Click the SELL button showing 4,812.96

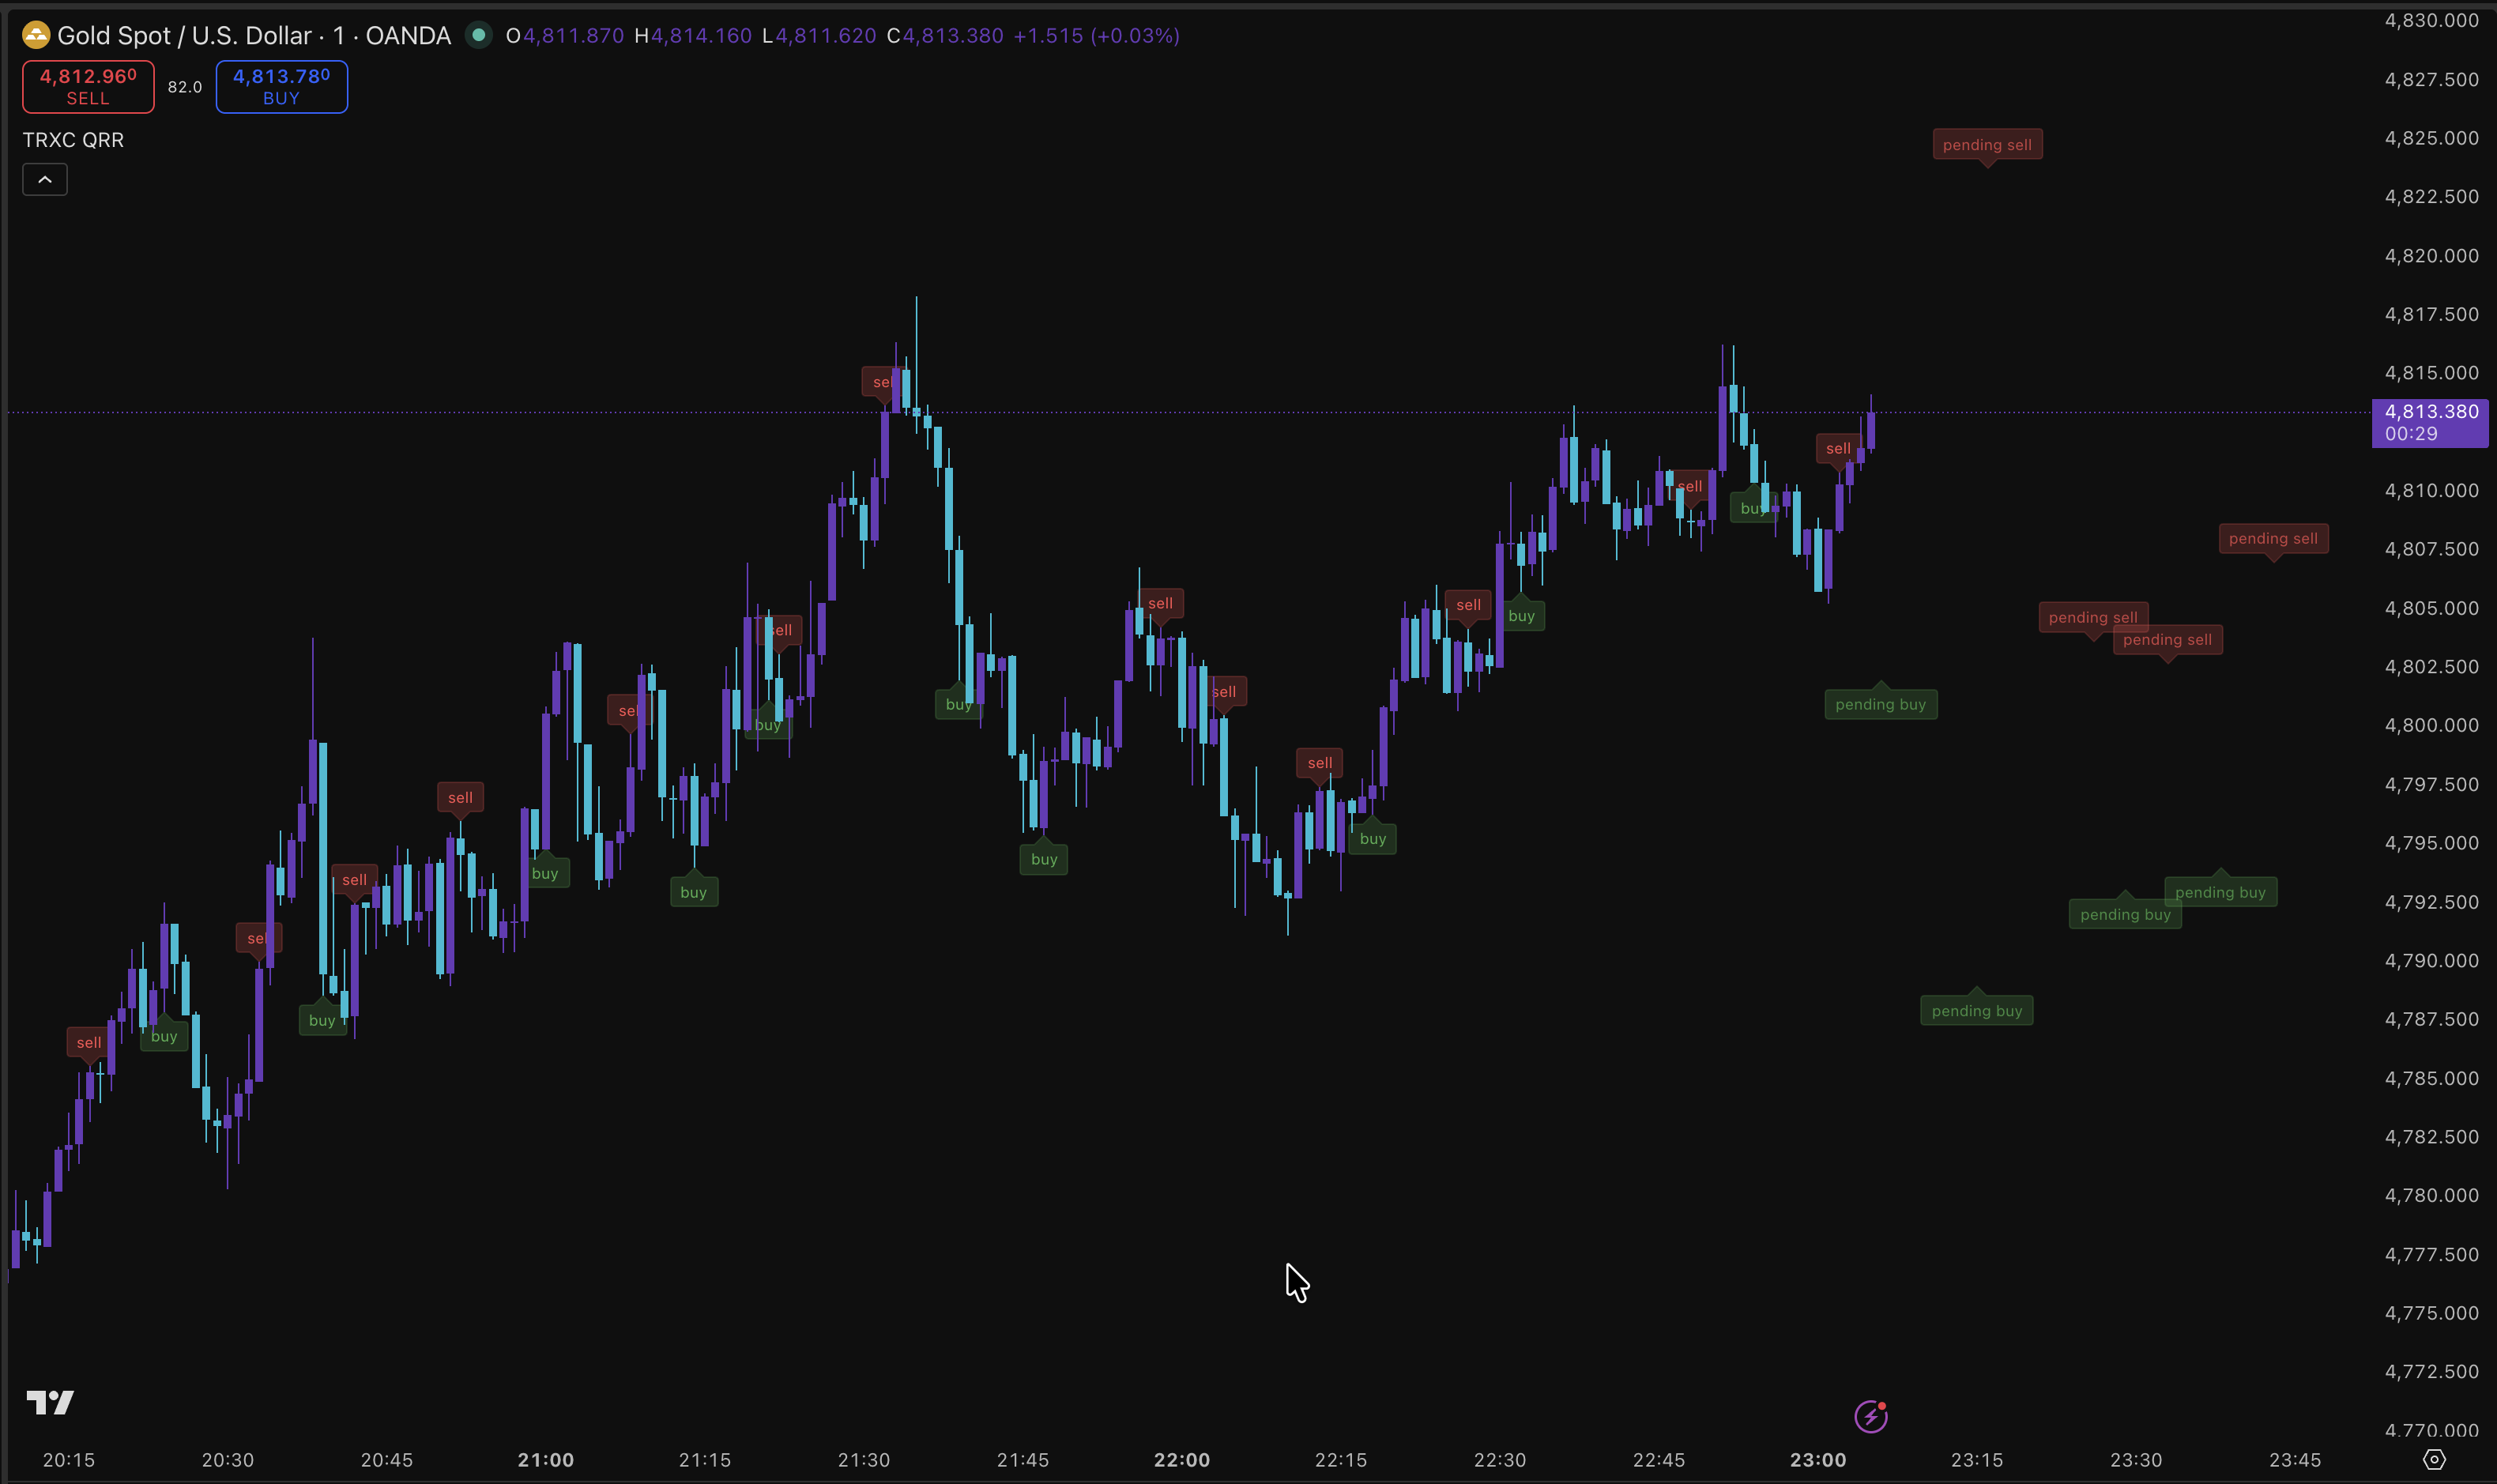pyautogui.click(x=87, y=86)
